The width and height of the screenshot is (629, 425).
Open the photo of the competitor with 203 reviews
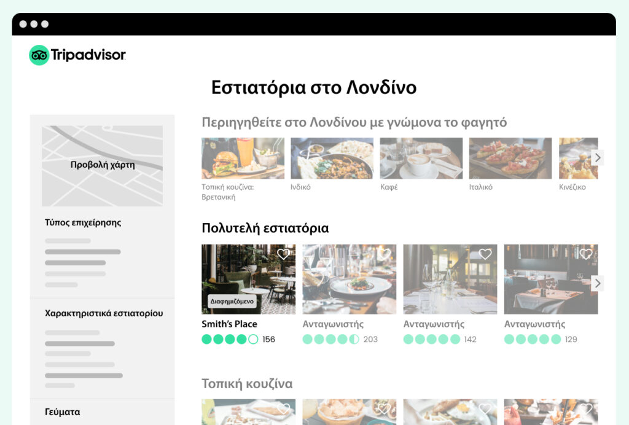click(350, 279)
